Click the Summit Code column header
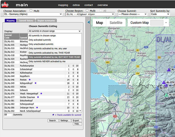Screen dimensions: 175x137 click(12, 36)
